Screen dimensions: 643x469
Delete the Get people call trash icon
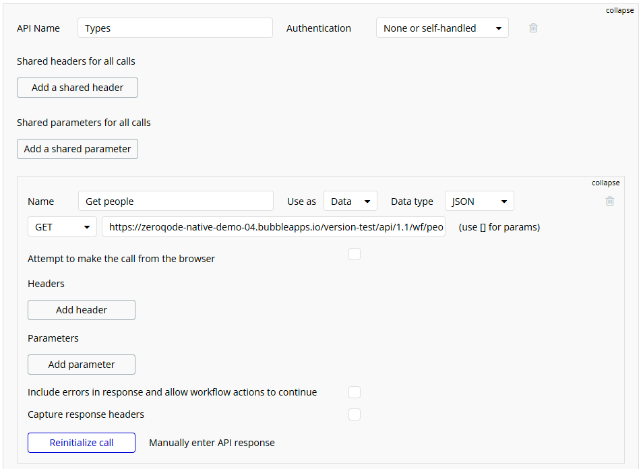tap(609, 201)
